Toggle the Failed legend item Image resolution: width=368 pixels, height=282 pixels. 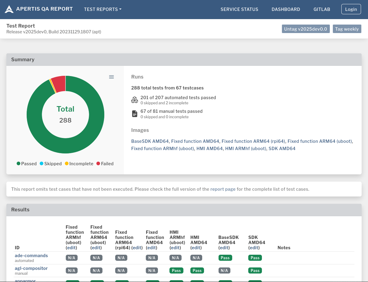105,164
